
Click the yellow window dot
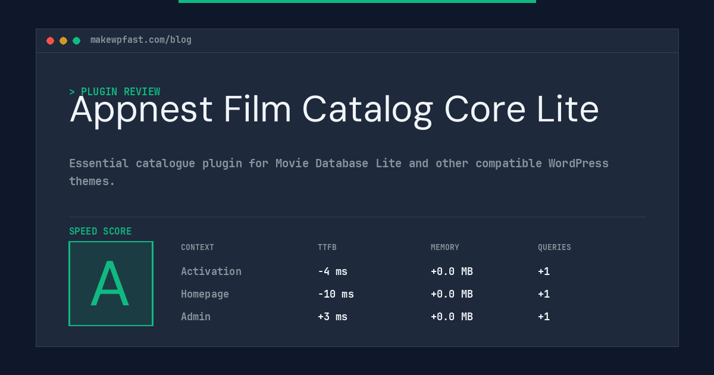tap(63, 40)
